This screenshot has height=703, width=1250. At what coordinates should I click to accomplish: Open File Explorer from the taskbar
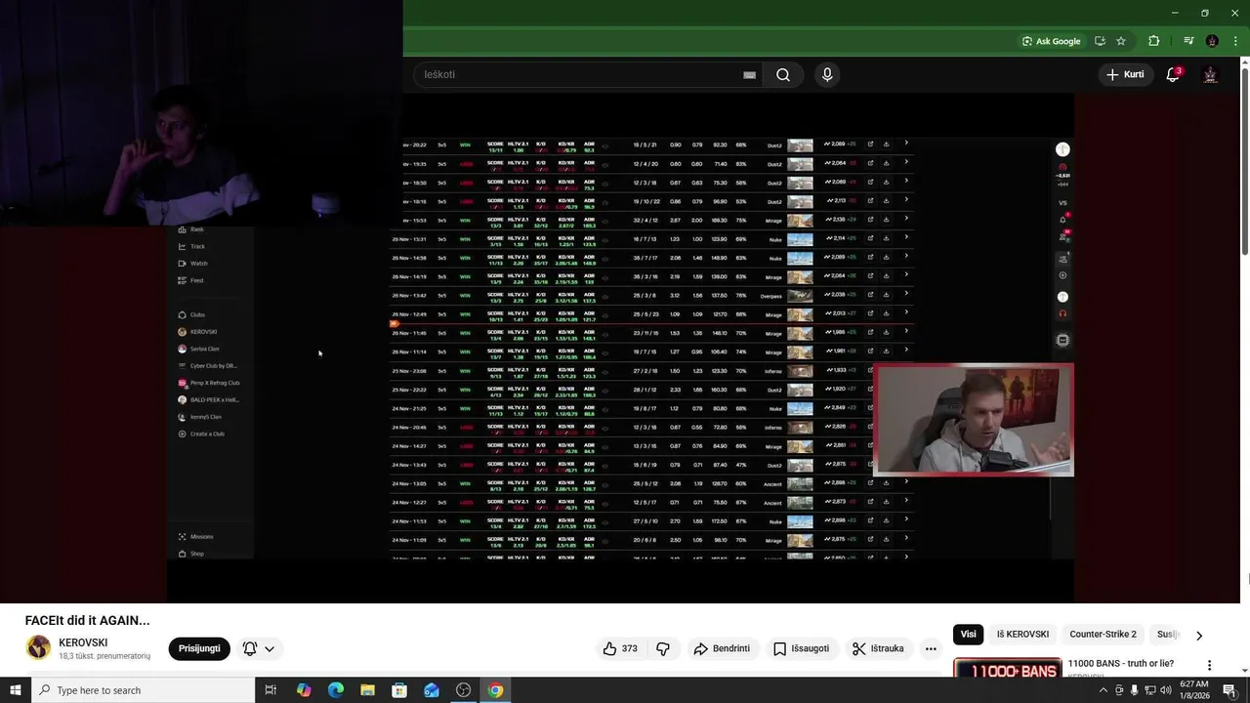click(367, 690)
